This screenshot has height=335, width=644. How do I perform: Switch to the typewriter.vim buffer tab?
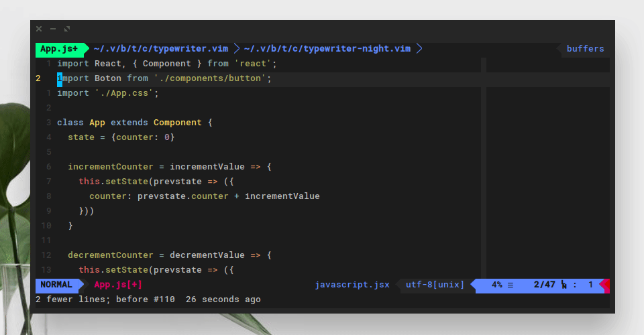[x=160, y=49]
